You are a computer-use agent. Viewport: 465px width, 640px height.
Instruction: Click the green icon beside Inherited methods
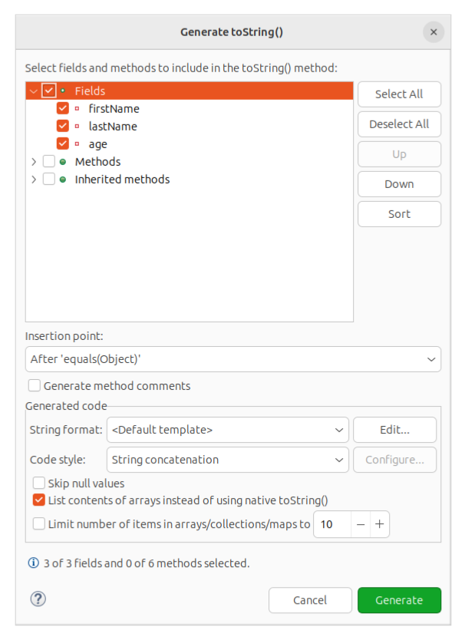point(63,180)
